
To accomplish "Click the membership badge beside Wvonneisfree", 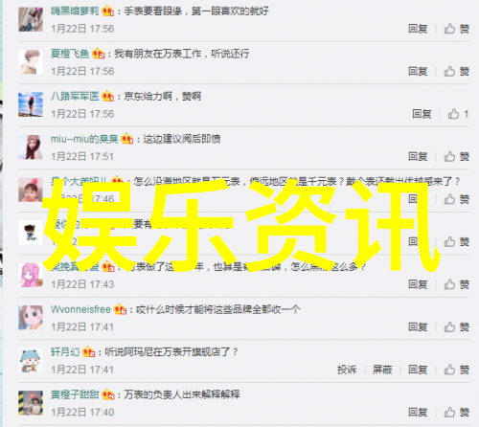I will click(120, 309).
